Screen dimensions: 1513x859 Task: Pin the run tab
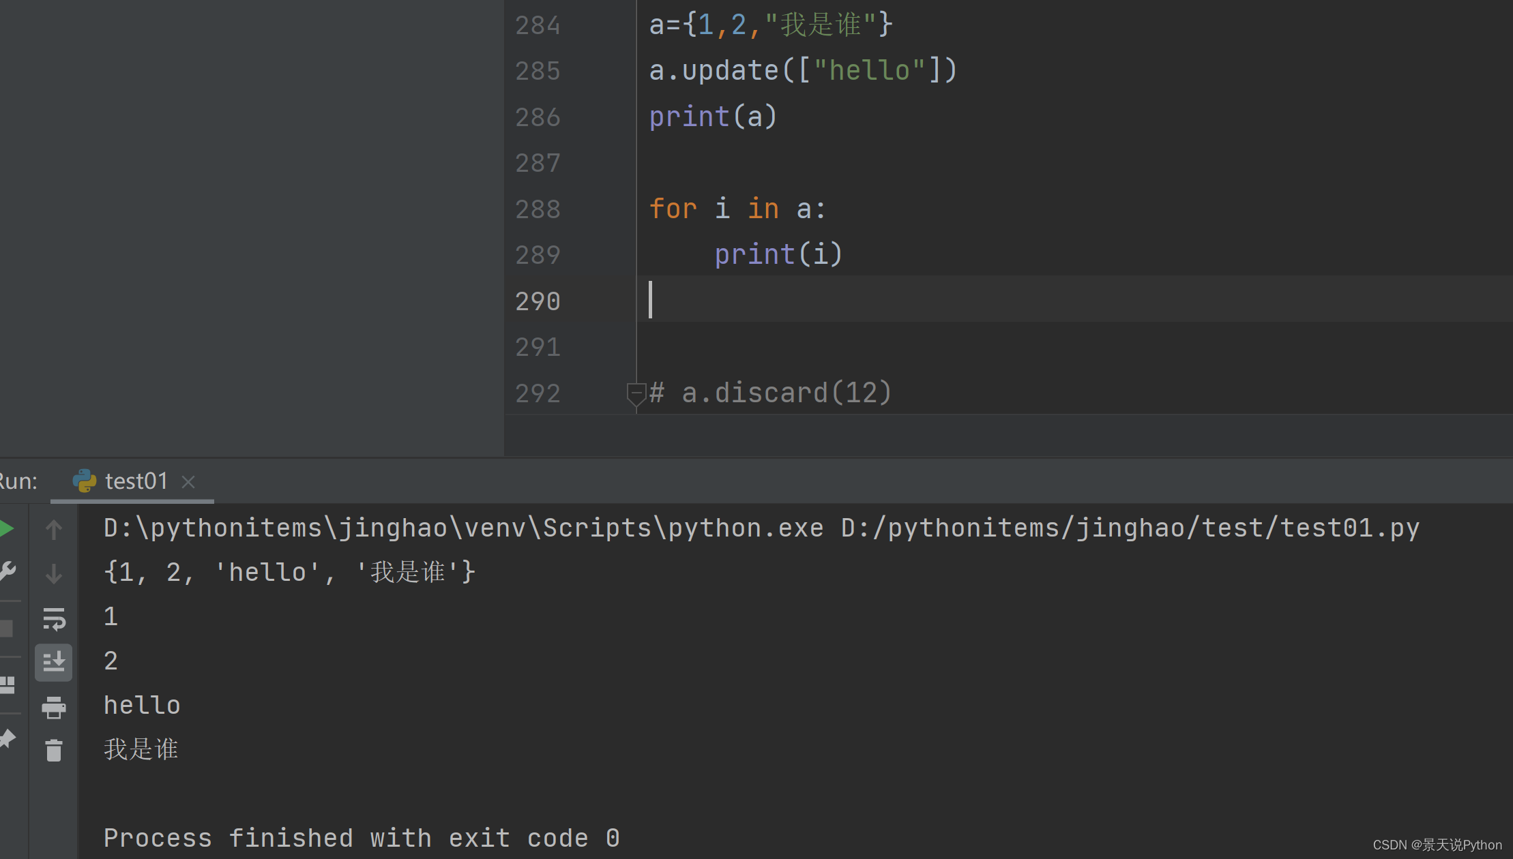click(x=7, y=739)
